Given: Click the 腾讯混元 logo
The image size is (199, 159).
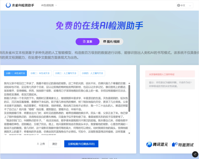Looking at the screenshot, I should [x=157, y=144].
